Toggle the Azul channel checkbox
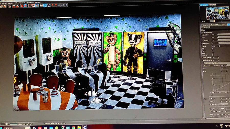Image resolution: width=230 pixels, height=129 pixels. [x=213, y=53]
